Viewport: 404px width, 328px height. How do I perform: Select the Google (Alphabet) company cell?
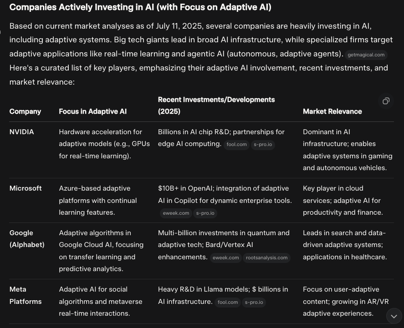coord(27,239)
